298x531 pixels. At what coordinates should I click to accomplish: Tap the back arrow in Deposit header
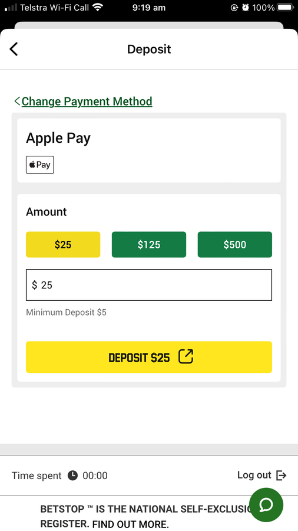click(x=14, y=49)
